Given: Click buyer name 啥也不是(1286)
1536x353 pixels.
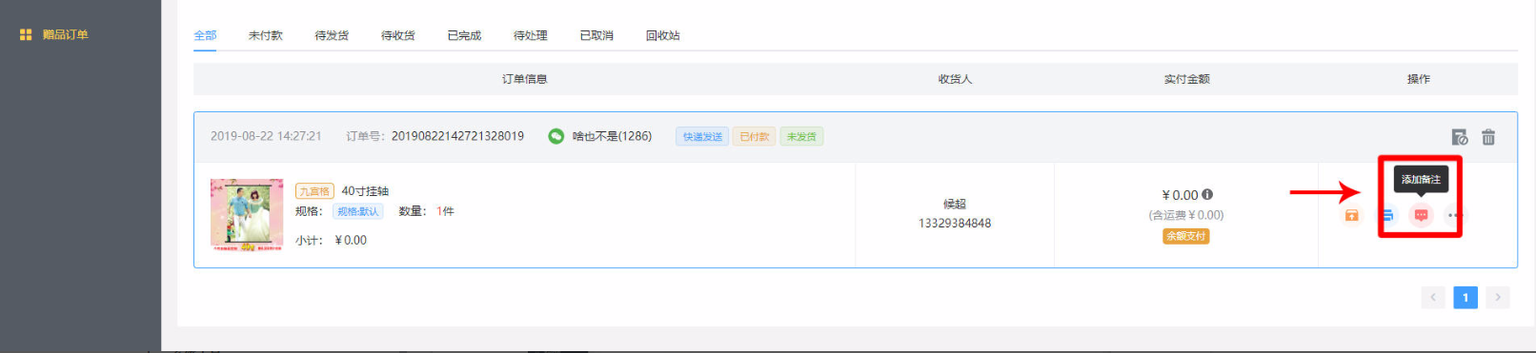Looking at the screenshot, I should point(612,136).
